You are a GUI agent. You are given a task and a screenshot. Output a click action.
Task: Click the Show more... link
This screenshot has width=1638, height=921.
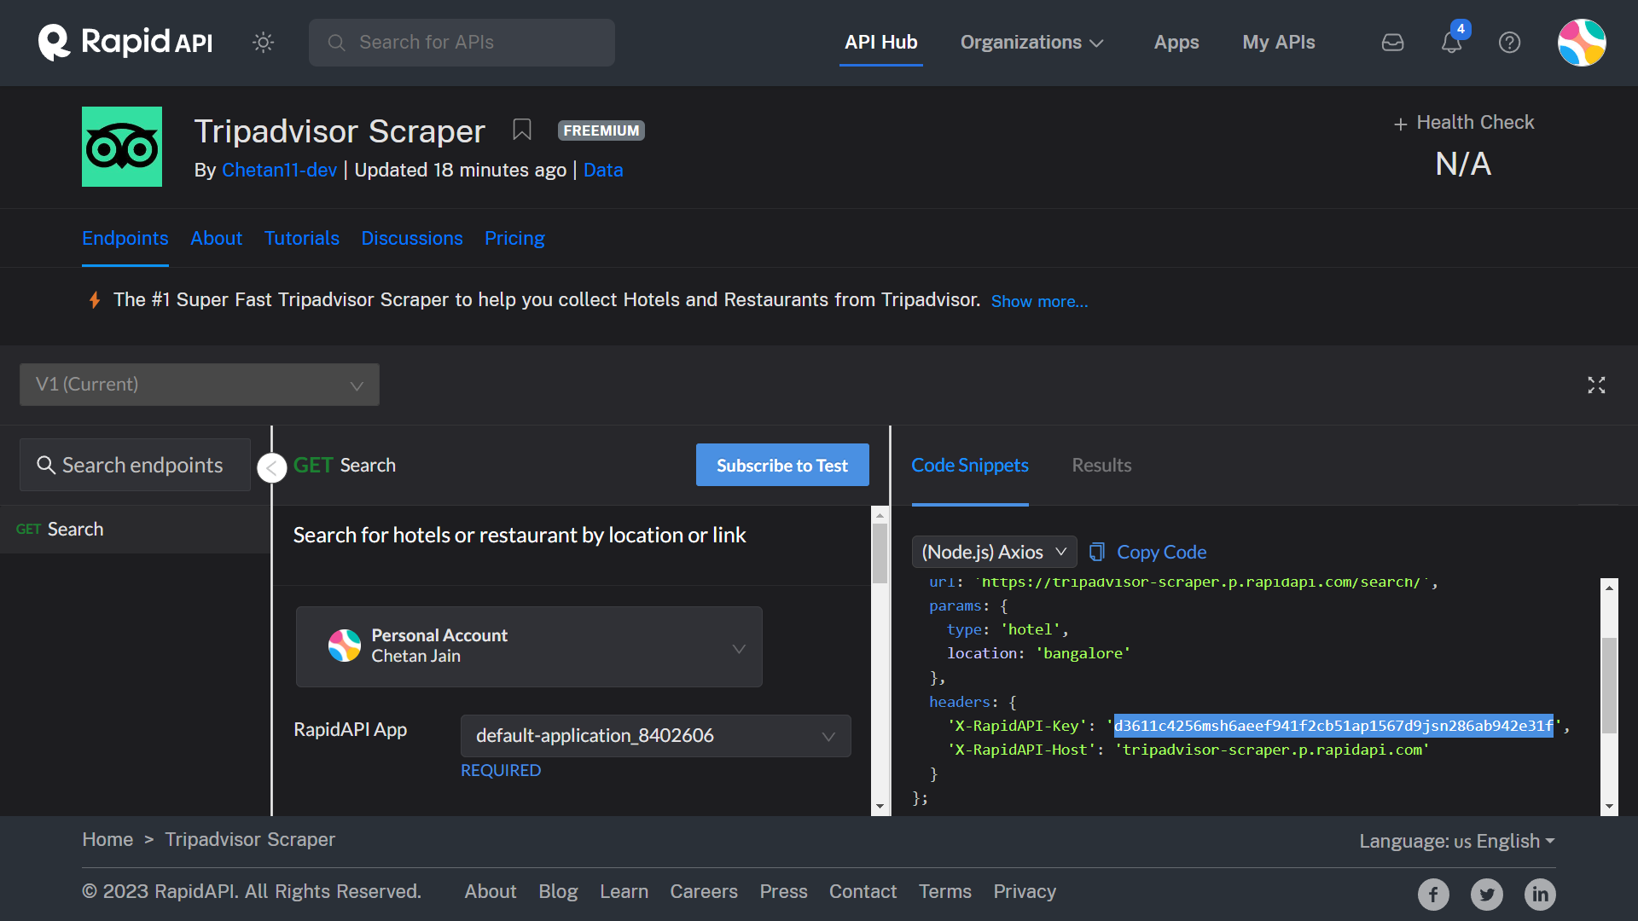coord(1039,302)
